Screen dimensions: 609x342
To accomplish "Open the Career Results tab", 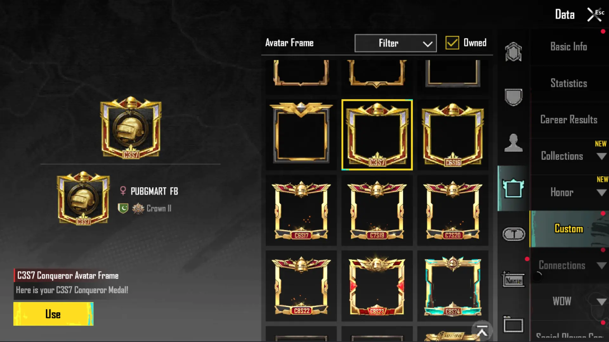I will pos(569,120).
